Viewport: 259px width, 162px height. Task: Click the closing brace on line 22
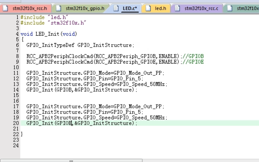pyautogui.click(x=22, y=134)
